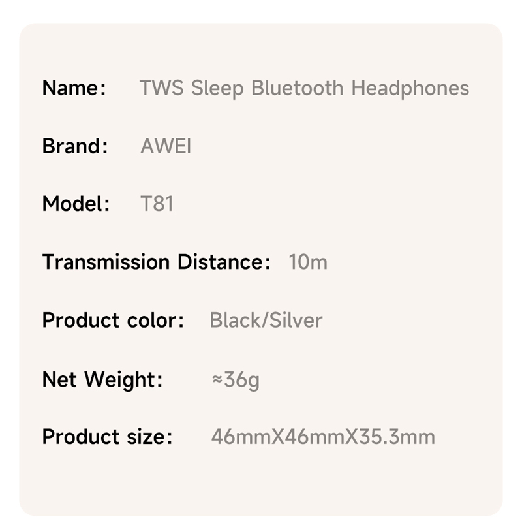Click the word "Headphones" in the name

[410, 89]
